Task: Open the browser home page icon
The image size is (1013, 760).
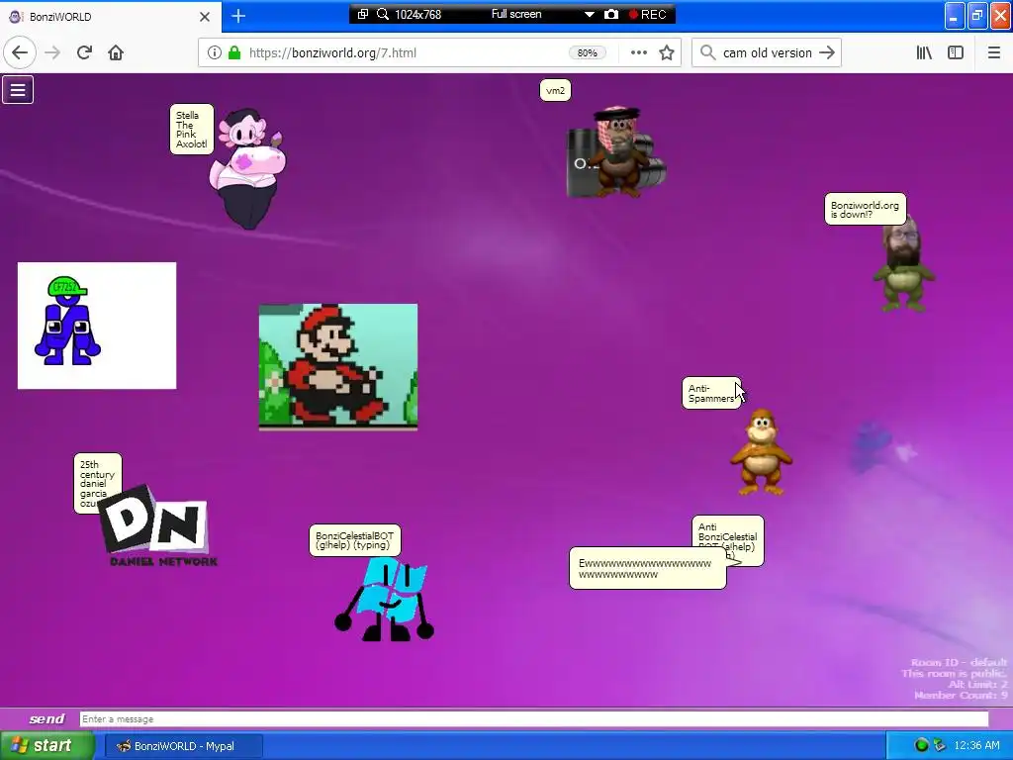Action: (116, 52)
